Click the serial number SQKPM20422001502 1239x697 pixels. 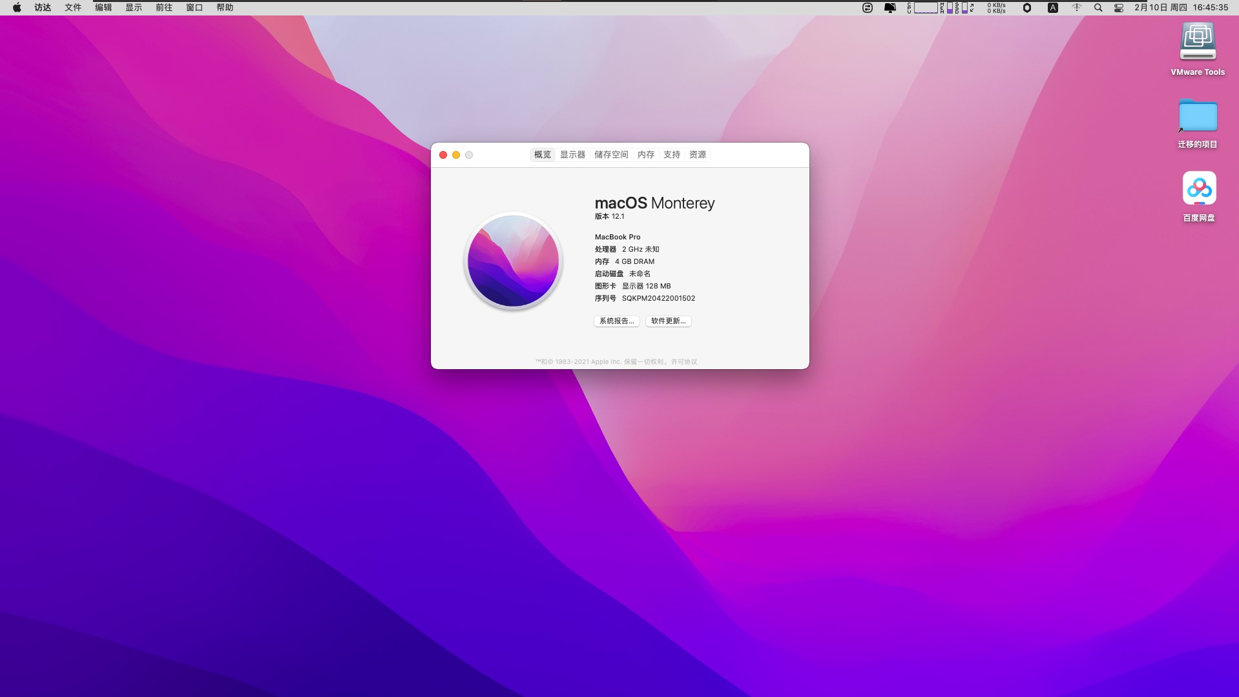click(x=658, y=298)
